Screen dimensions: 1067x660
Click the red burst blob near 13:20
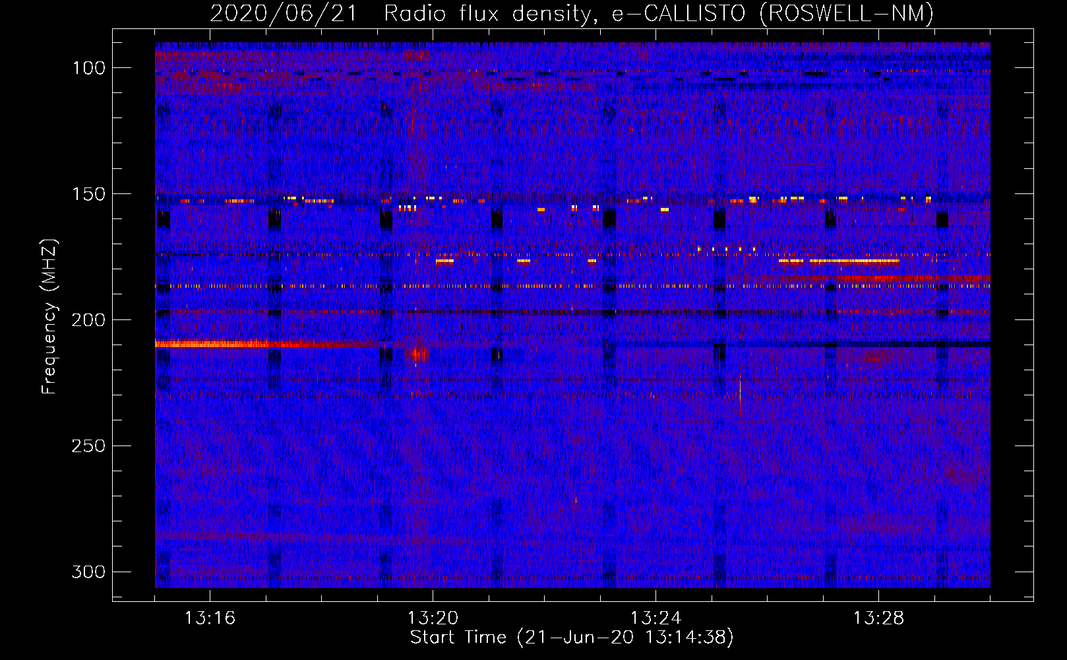coord(419,354)
